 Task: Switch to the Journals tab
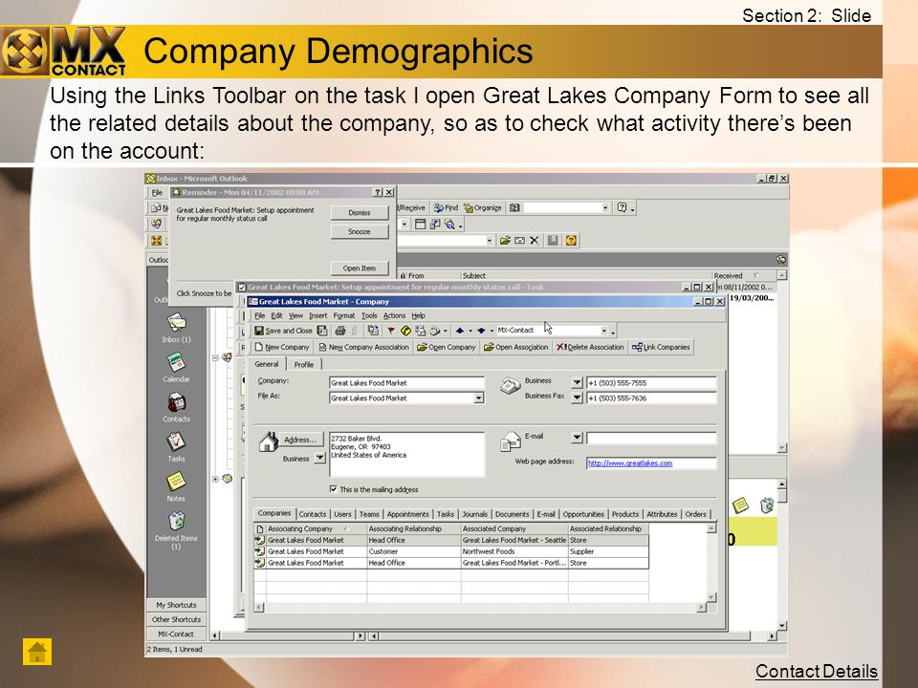point(474,514)
